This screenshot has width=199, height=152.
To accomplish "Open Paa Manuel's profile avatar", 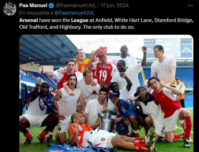I will [10, 9].
